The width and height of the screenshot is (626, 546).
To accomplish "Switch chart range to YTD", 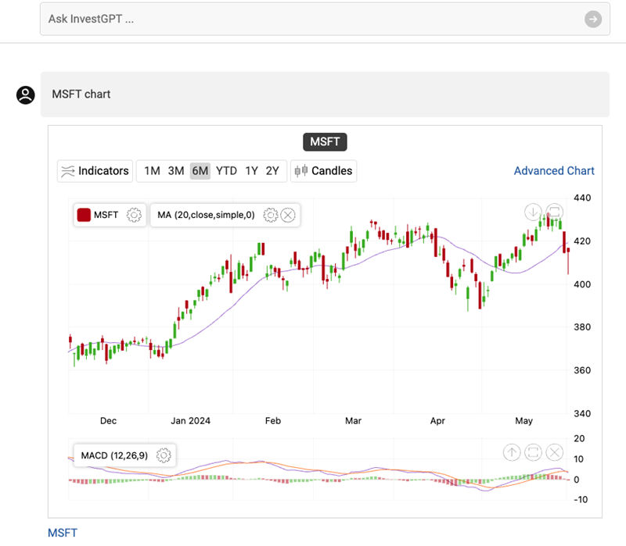I will pyautogui.click(x=226, y=171).
